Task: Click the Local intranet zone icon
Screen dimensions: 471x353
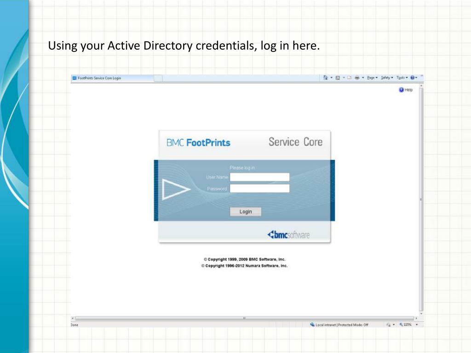Action: click(312, 325)
